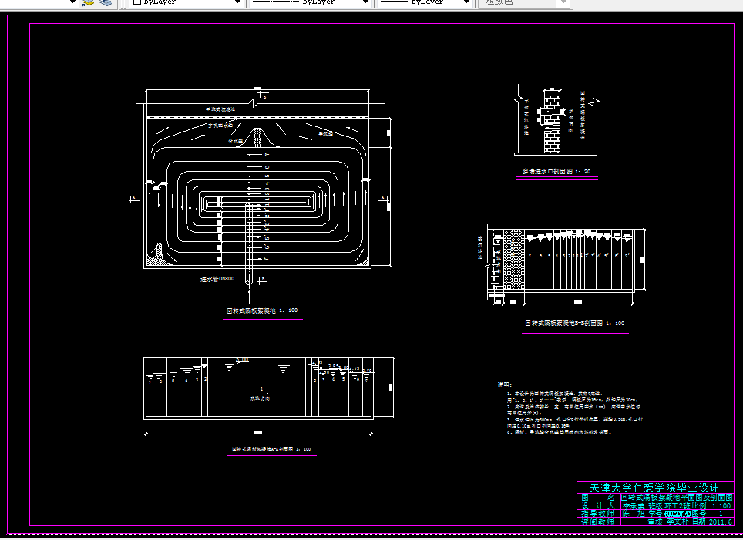Select the 水流方向 label in A-A section

tap(260, 398)
